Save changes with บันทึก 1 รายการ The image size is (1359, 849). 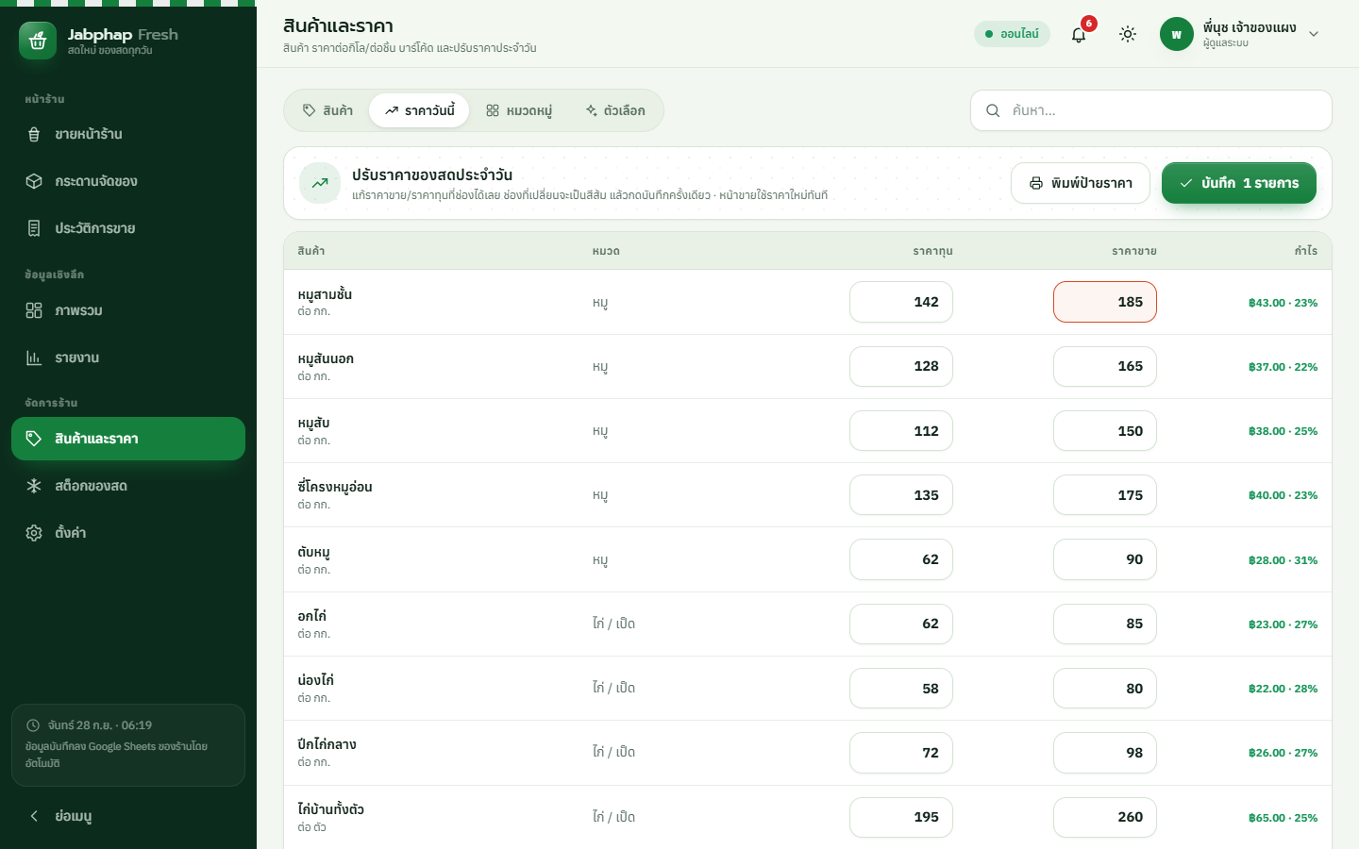point(1239,183)
